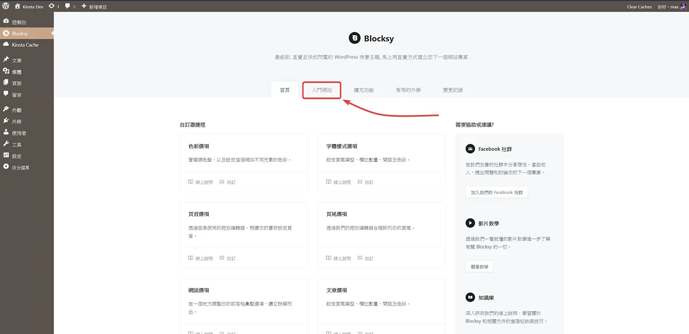689x334 pixels.
Task: Click the 知識庫 book icon
Action: [x=470, y=297]
